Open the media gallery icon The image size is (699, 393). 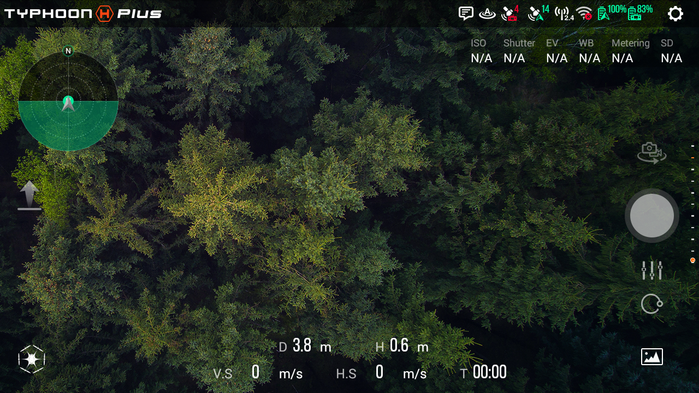point(652,356)
